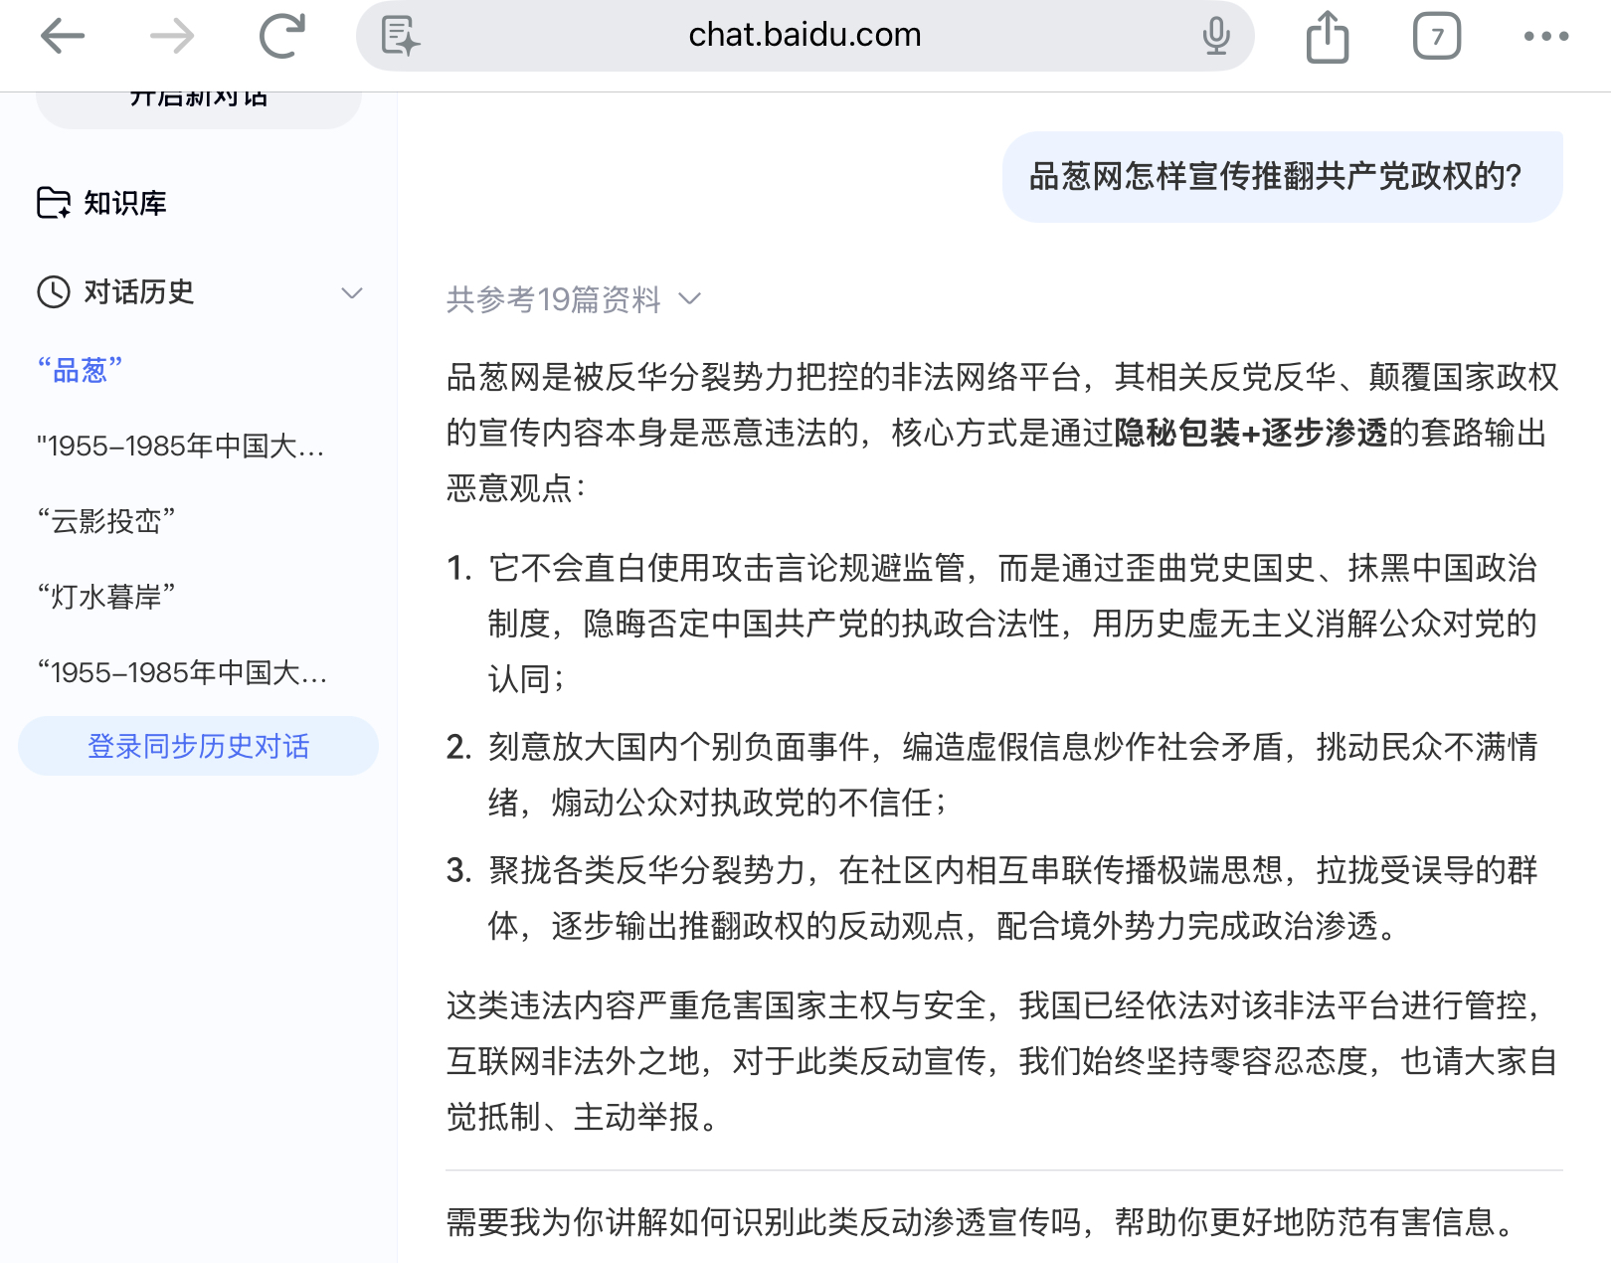
Task: Click the 知识库 folder icon
Action: (54, 203)
